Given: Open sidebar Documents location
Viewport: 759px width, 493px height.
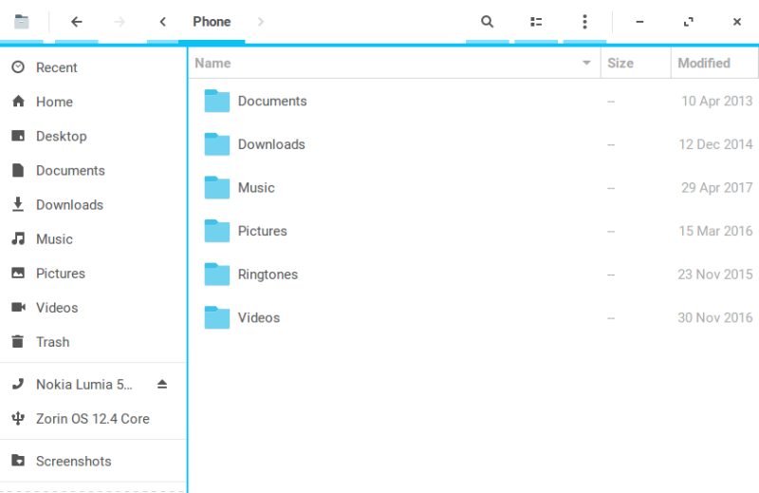Looking at the screenshot, I should 93,171.
